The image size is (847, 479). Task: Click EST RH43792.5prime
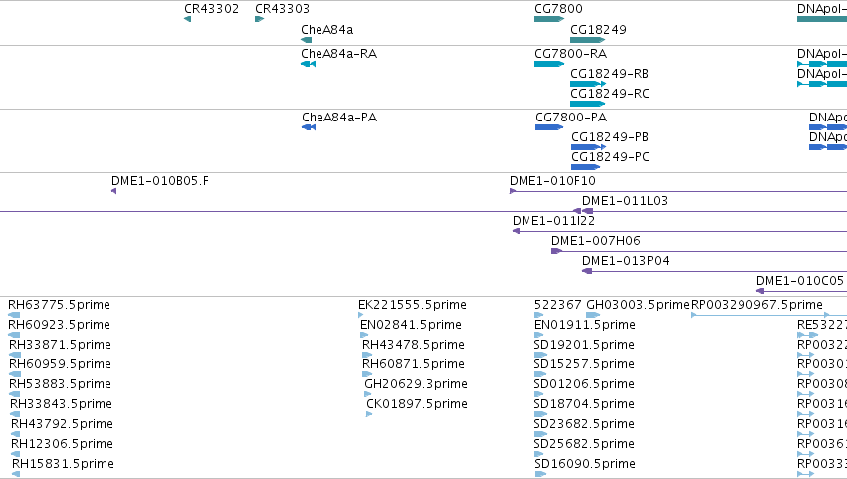62,425
